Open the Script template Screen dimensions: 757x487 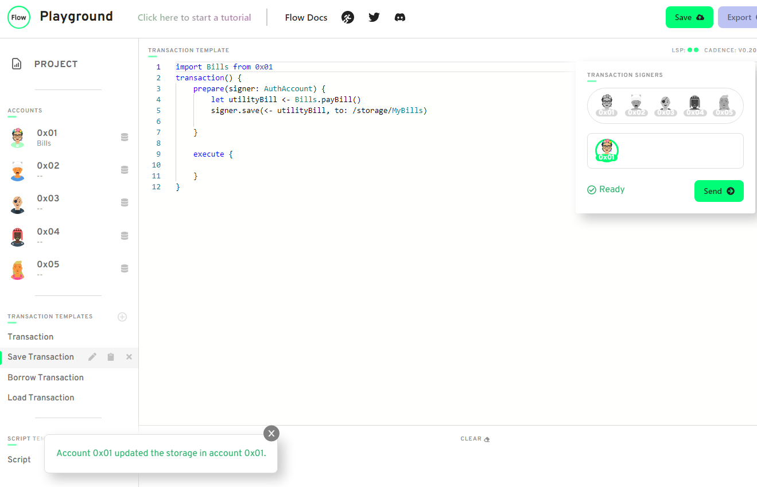click(x=19, y=459)
